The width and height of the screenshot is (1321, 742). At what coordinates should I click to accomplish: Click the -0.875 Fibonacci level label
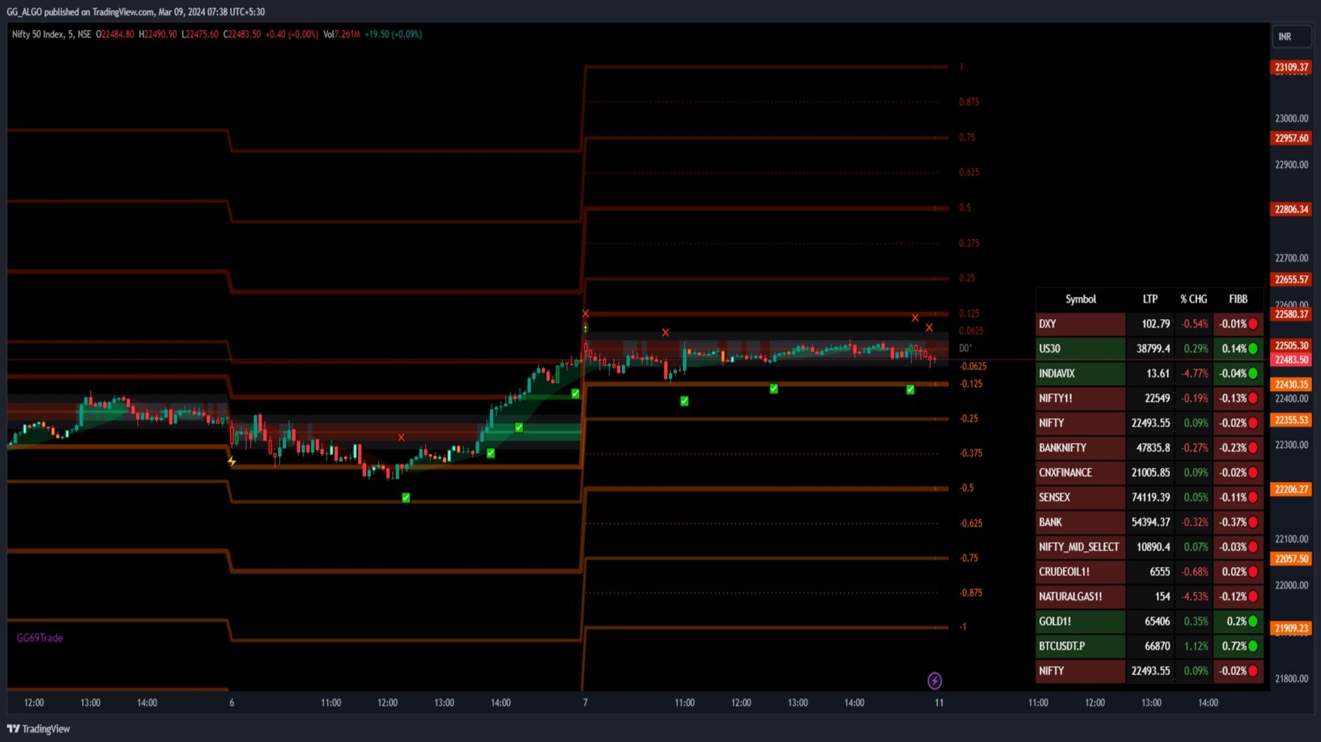(971, 593)
